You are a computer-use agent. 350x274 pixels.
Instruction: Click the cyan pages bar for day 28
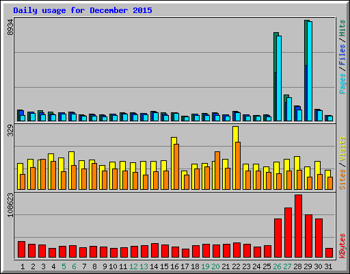pyautogui.click(x=299, y=115)
